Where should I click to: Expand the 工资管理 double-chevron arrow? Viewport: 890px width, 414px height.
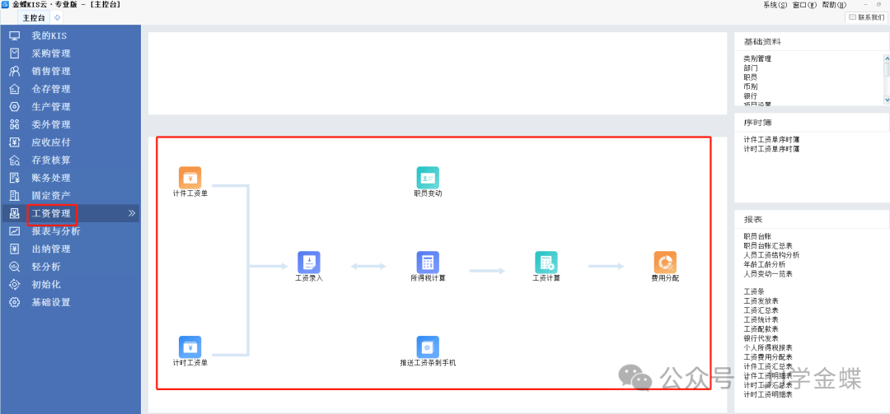[x=132, y=213]
